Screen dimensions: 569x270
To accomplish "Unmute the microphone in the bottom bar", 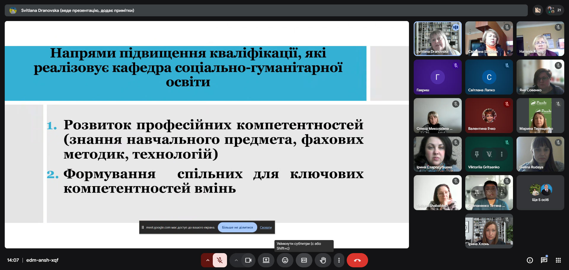I will [220, 260].
